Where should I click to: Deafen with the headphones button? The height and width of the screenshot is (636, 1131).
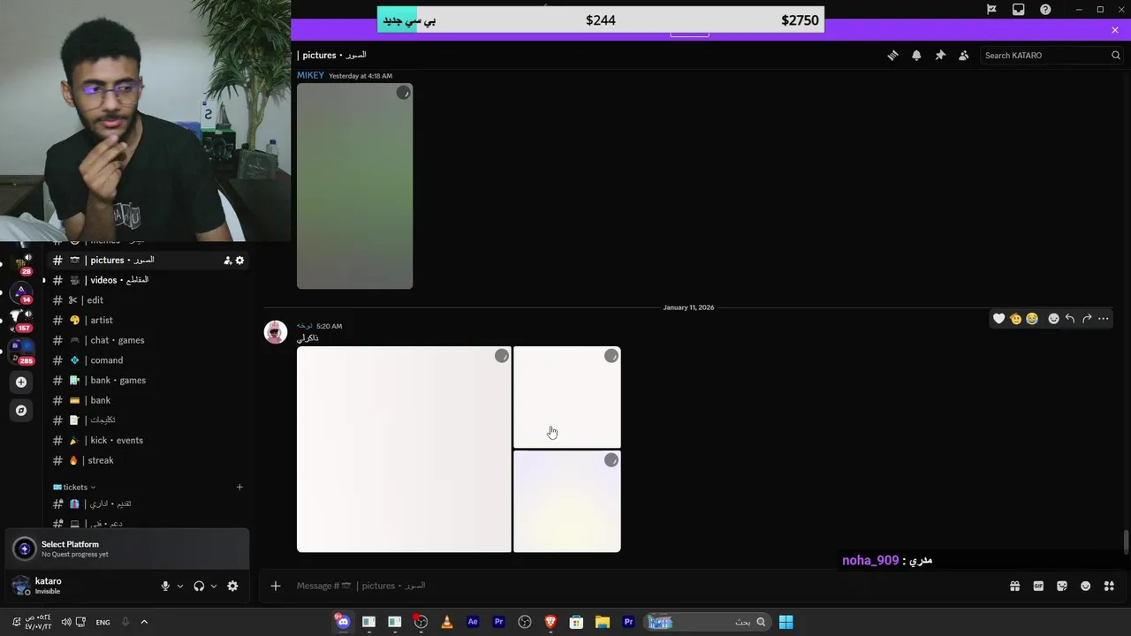coord(199,586)
